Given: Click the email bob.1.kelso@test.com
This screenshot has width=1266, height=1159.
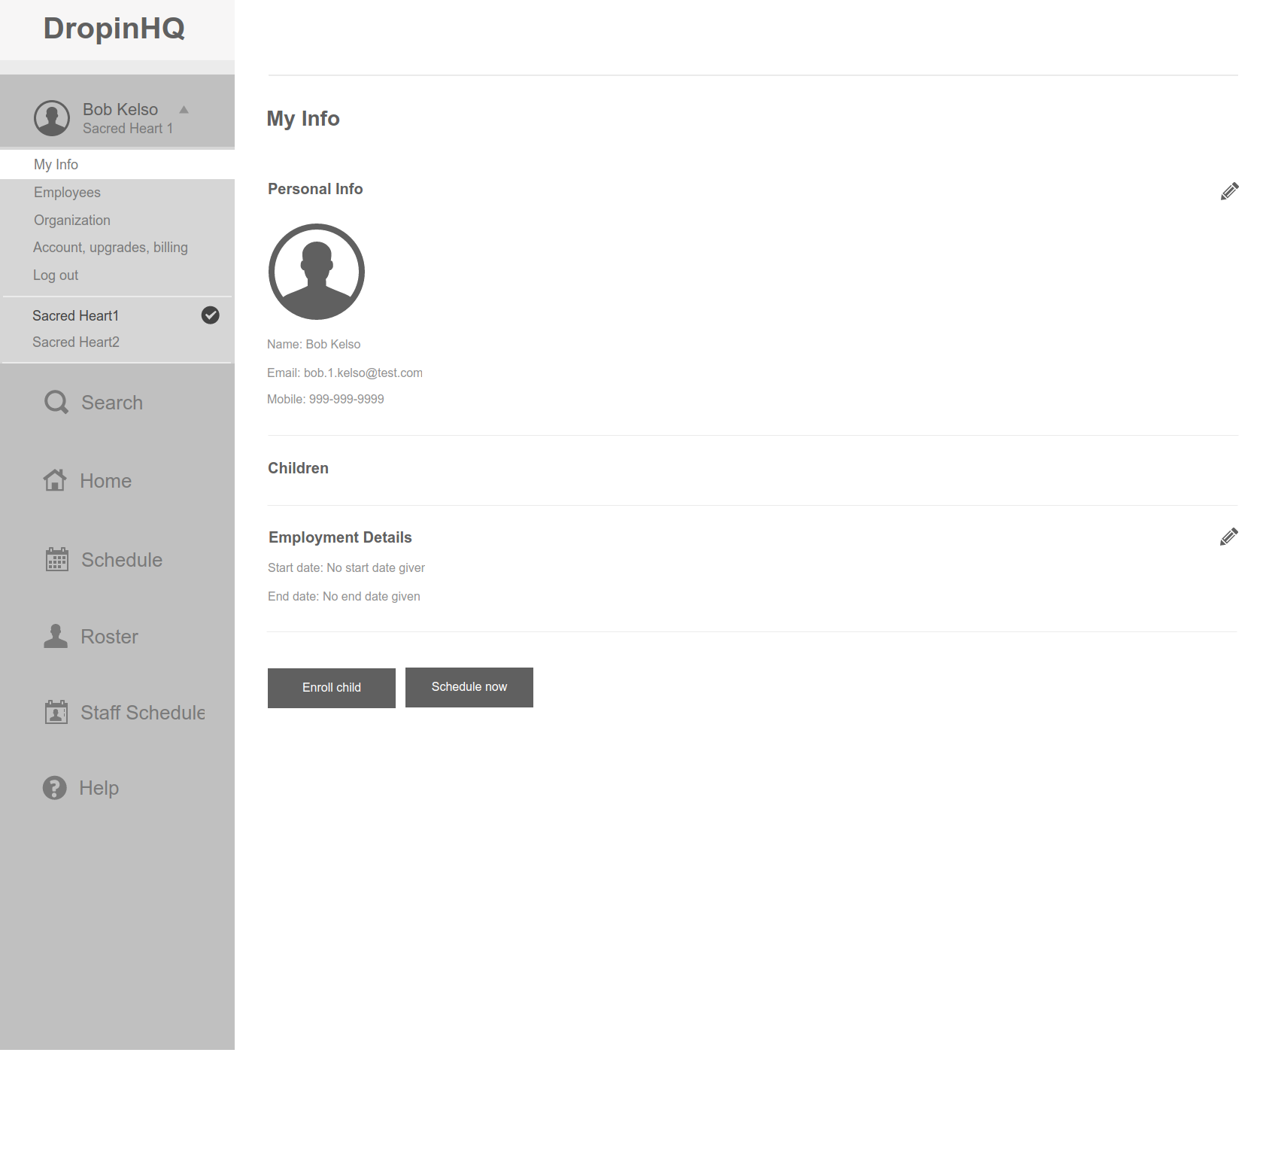Looking at the screenshot, I should (363, 373).
